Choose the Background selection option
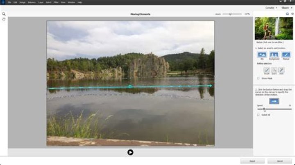This screenshot has height=165, width=295. pyautogui.click(x=274, y=55)
